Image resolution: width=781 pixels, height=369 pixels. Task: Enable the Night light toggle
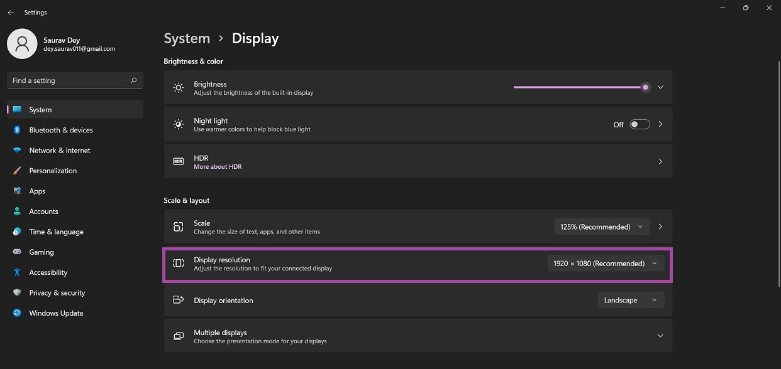640,124
